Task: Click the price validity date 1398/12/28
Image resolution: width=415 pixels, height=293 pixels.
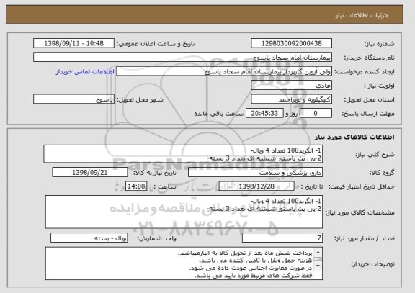Action: tap(256, 186)
